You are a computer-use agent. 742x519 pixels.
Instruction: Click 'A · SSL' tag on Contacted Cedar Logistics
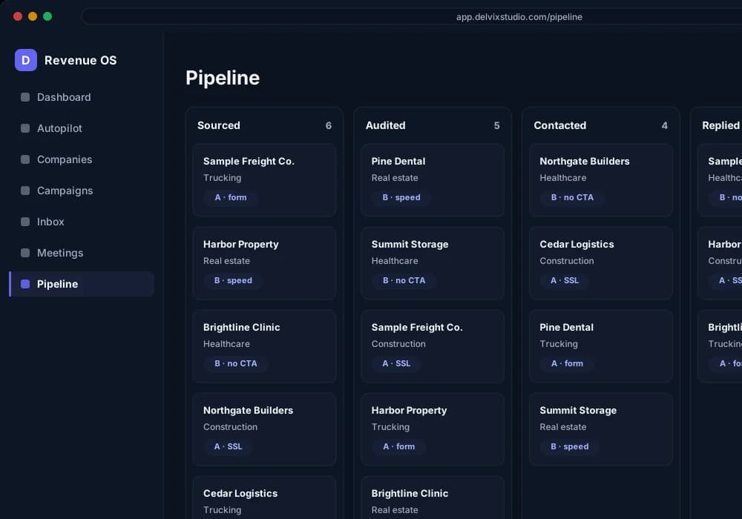click(x=565, y=280)
